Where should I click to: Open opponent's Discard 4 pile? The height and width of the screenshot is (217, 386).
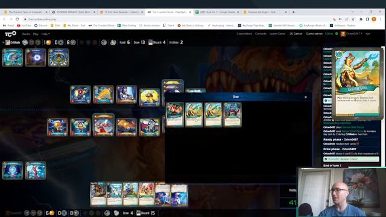tap(157, 42)
